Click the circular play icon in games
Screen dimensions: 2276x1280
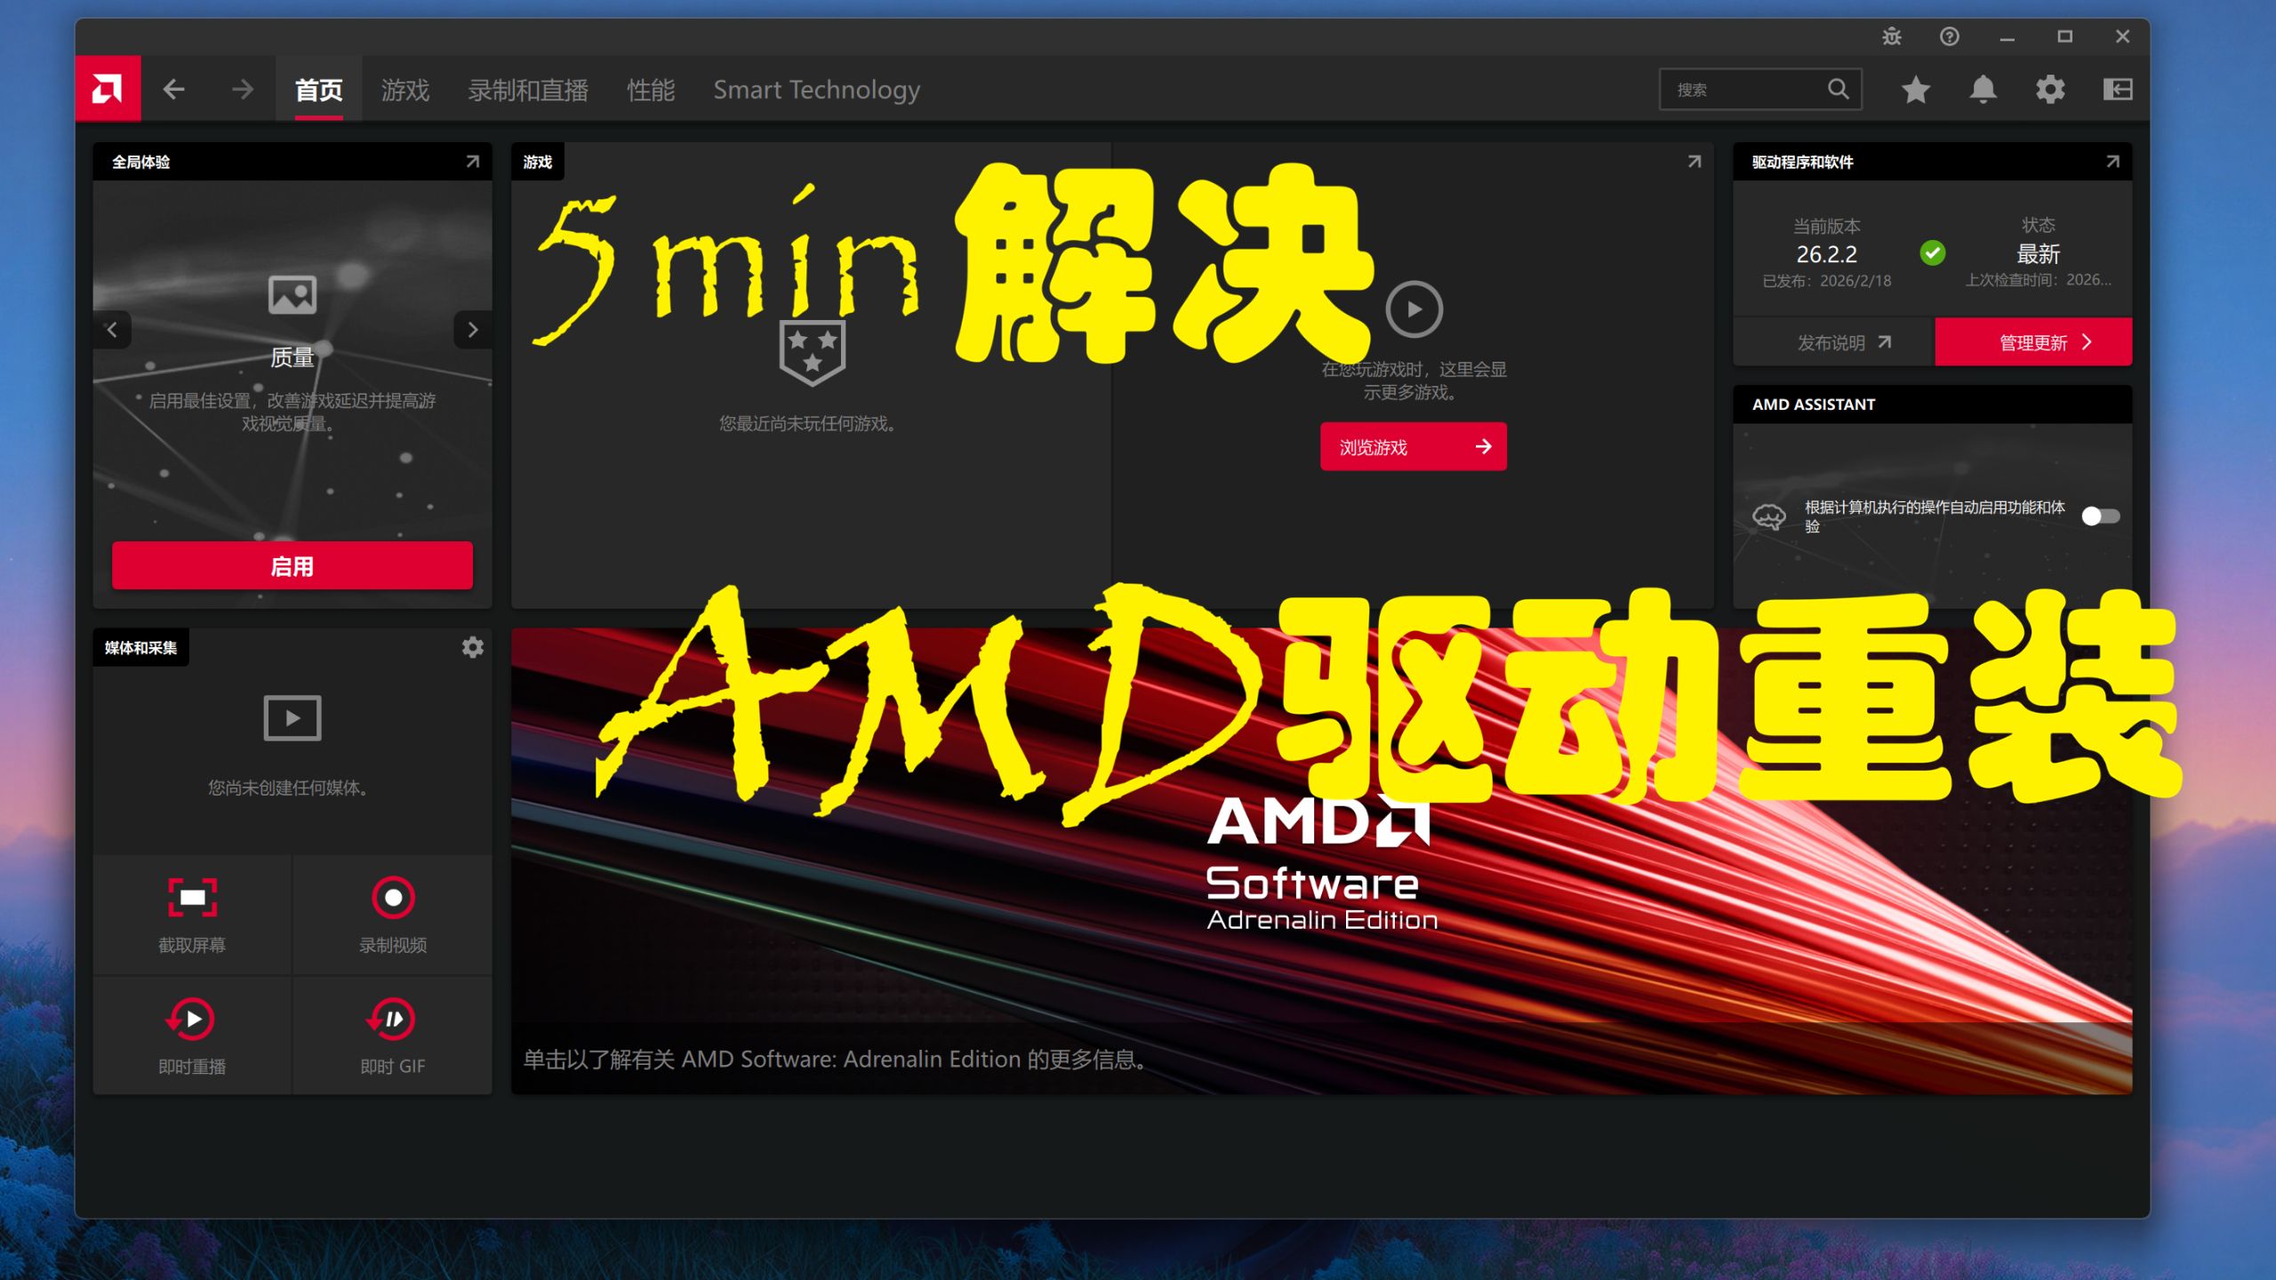click(x=1414, y=309)
